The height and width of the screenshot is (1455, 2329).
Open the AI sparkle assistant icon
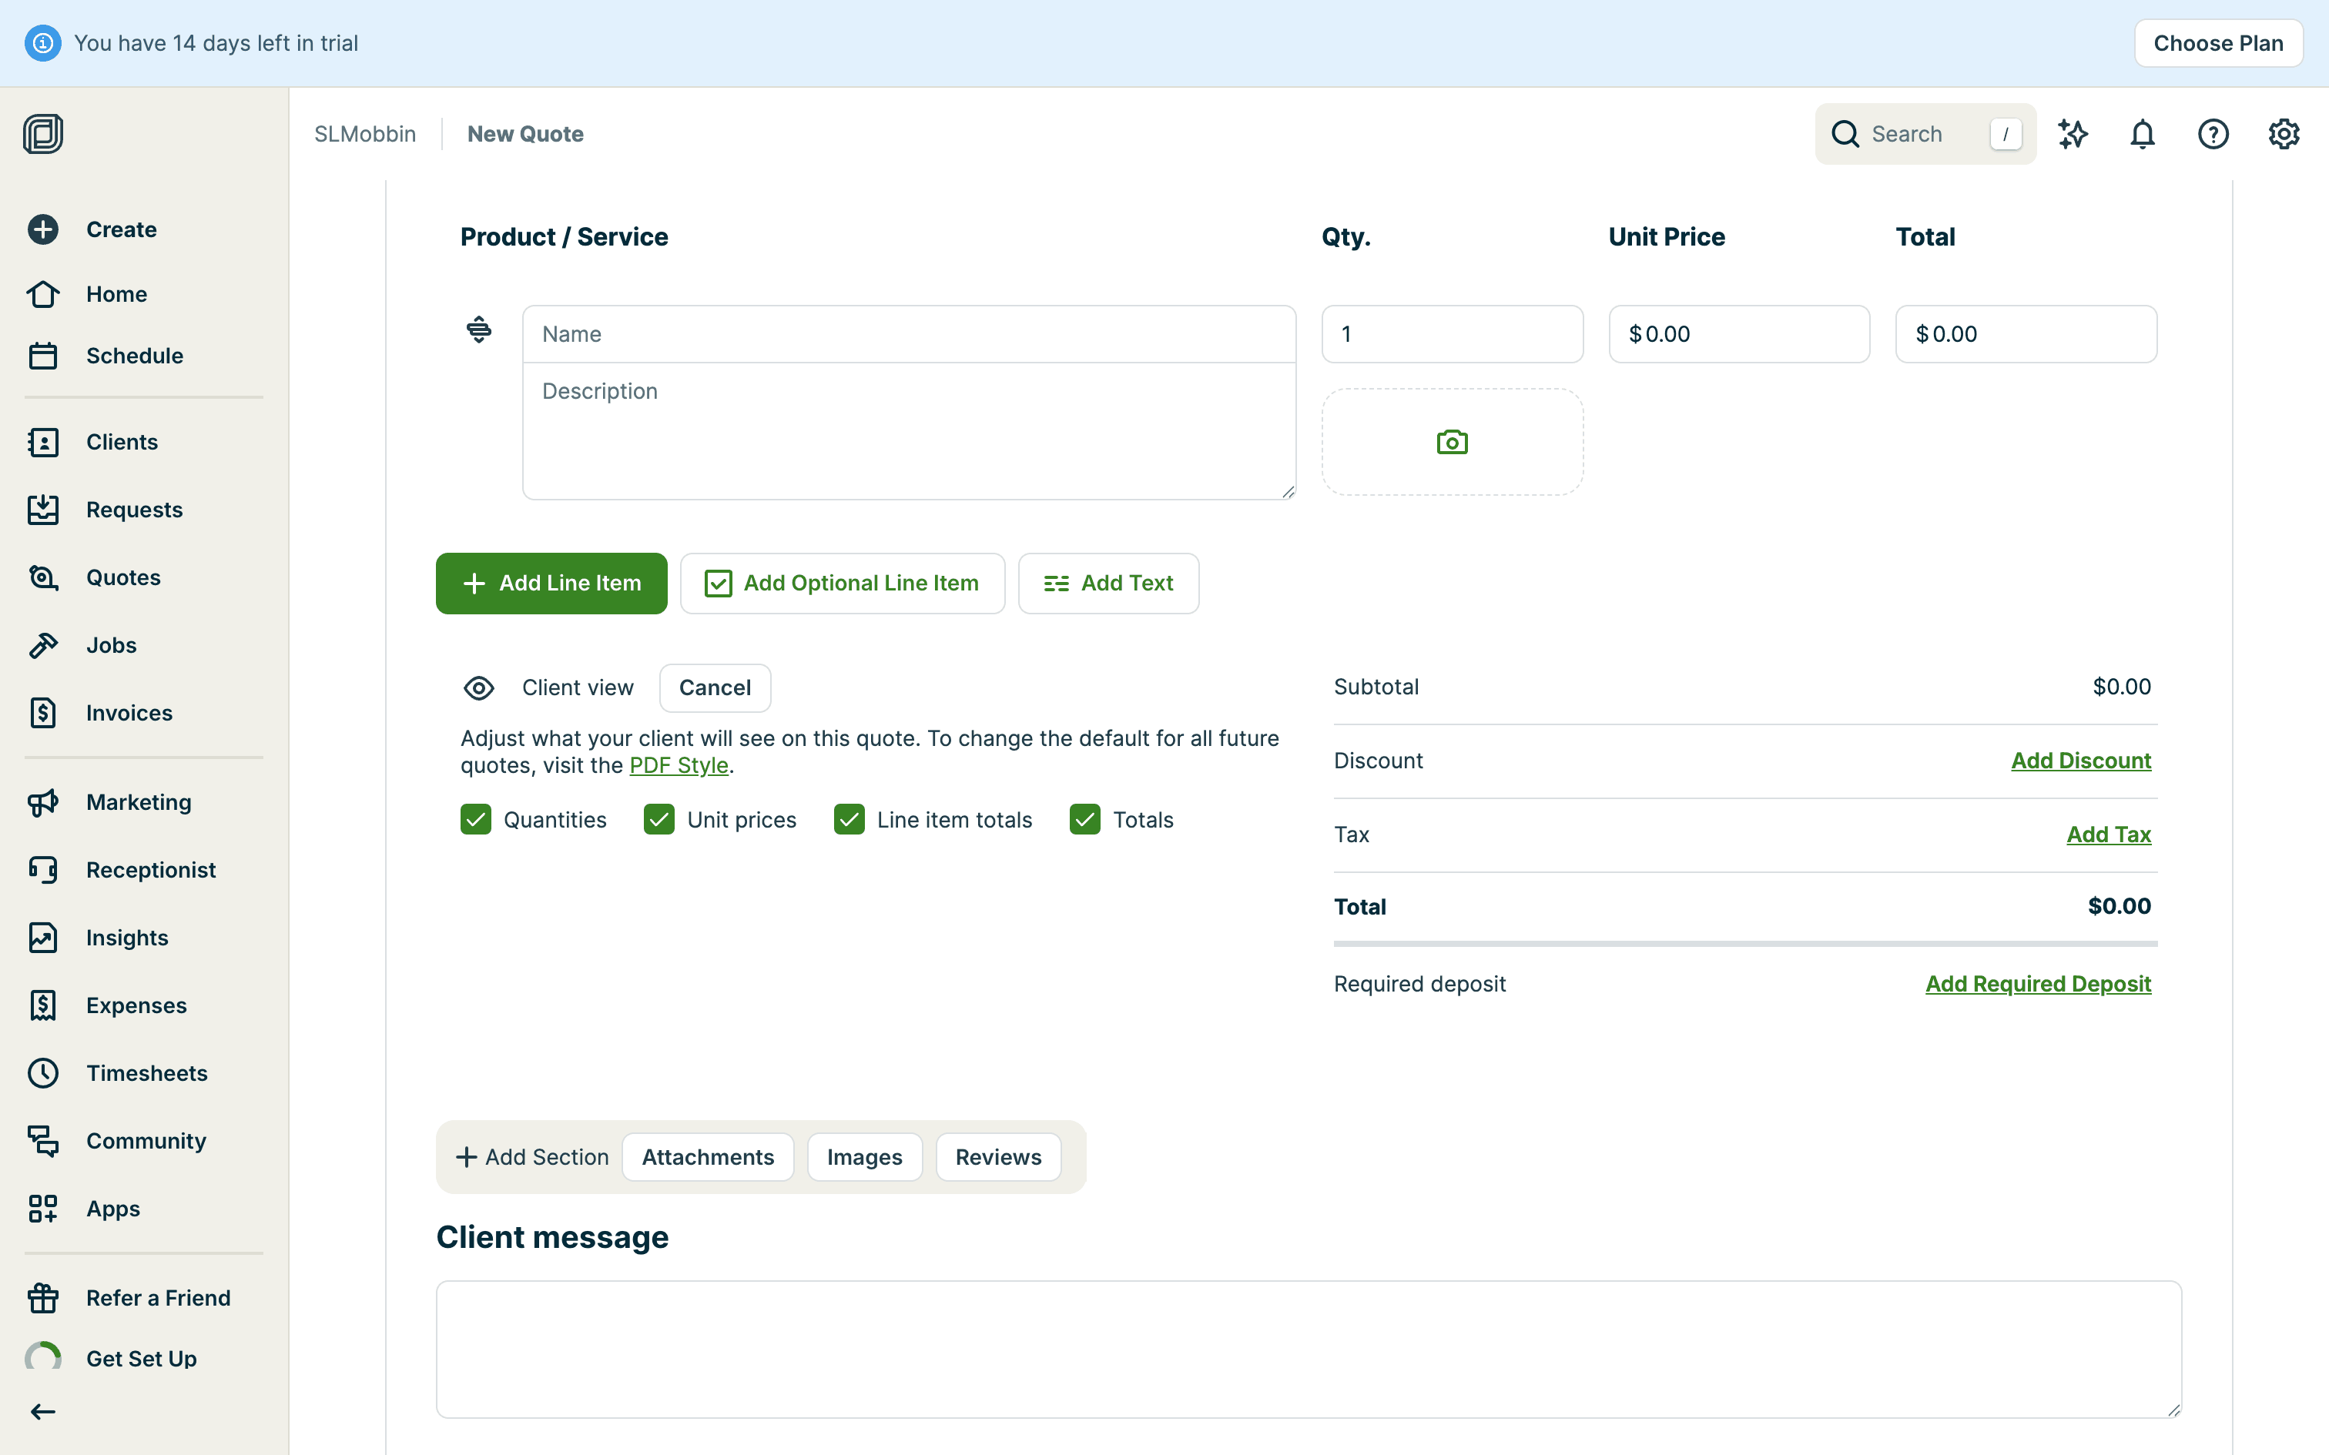[x=2072, y=134]
